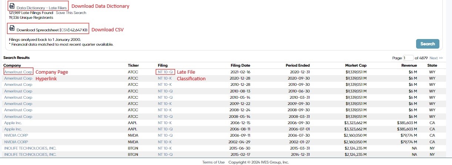
Task: Click '121,969 Late Filings Found' text
Action: tap(31, 13)
